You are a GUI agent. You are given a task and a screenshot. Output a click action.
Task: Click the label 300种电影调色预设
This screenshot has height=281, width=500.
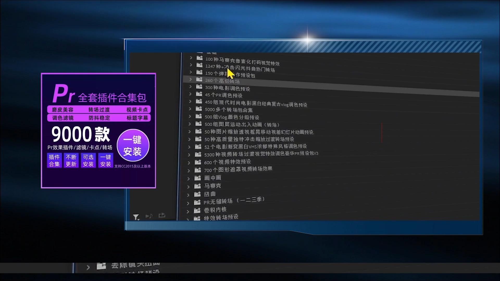pyautogui.click(x=227, y=88)
